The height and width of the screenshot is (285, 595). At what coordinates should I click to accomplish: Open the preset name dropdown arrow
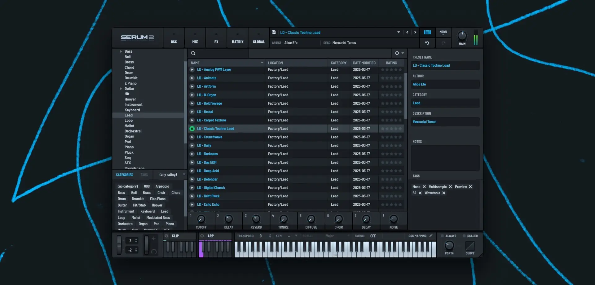(x=399, y=32)
